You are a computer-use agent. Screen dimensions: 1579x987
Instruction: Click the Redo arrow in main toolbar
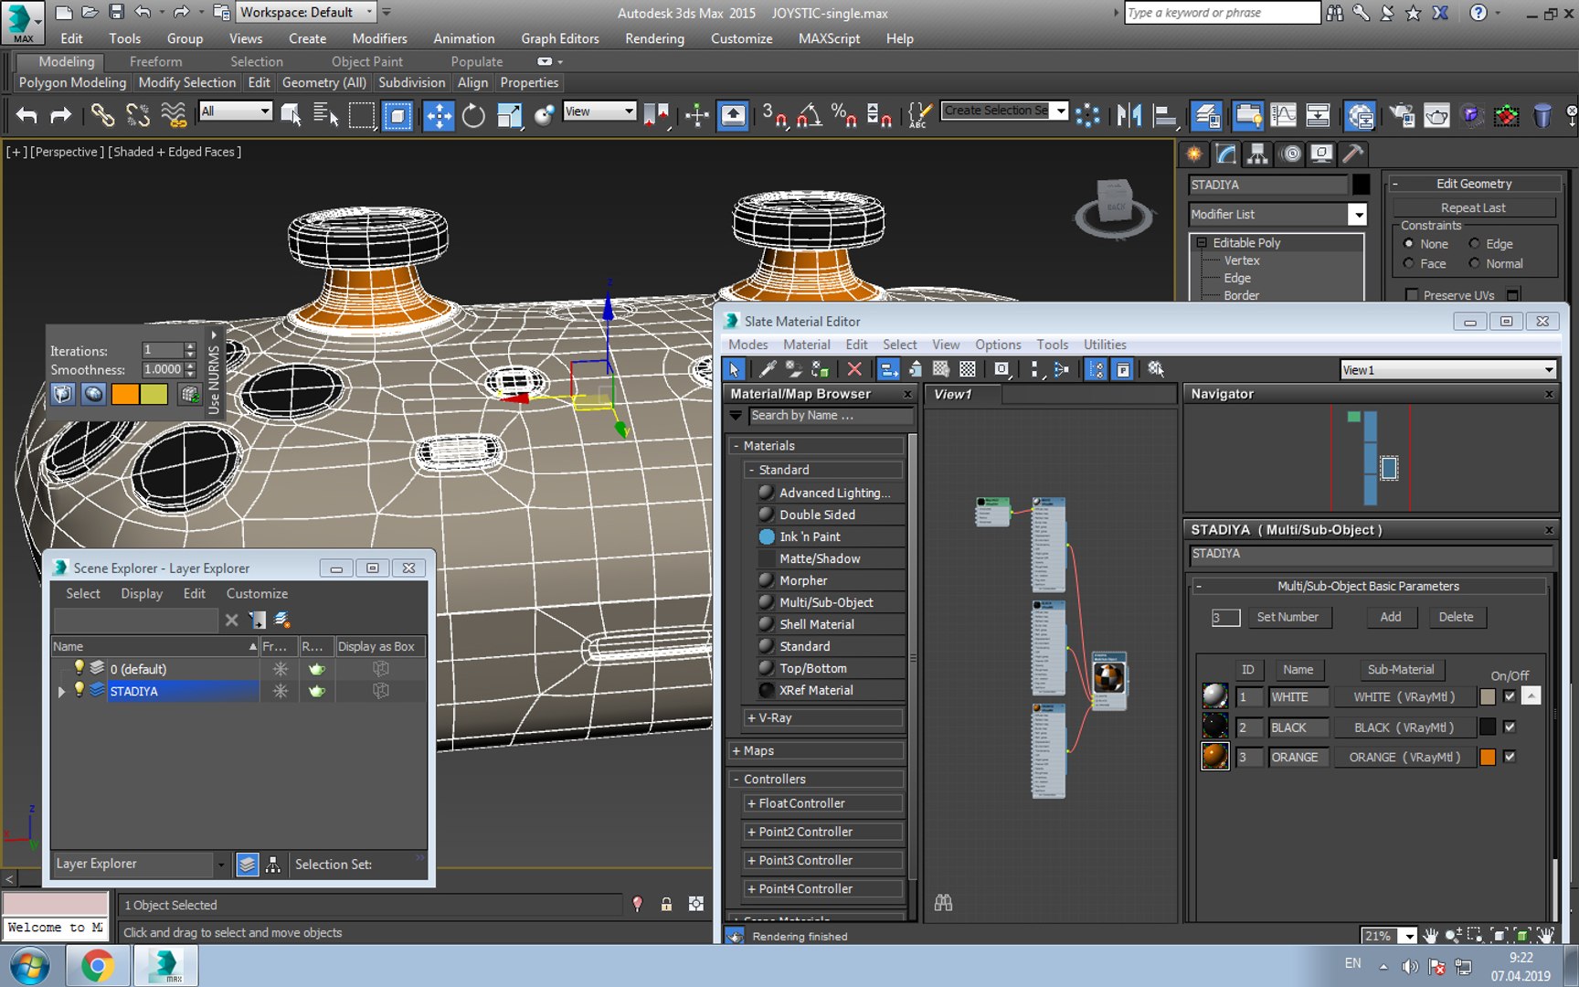click(60, 115)
